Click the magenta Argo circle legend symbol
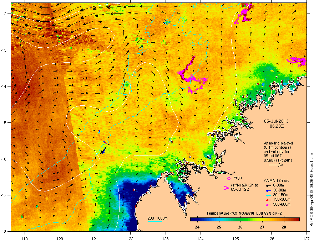 229,178
